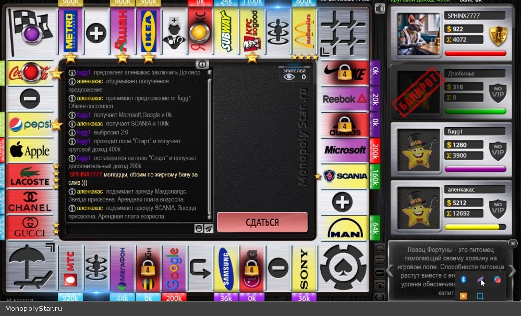Click the teleport cell beside МТС
The width and height of the screenshot is (521, 316).
(96, 268)
